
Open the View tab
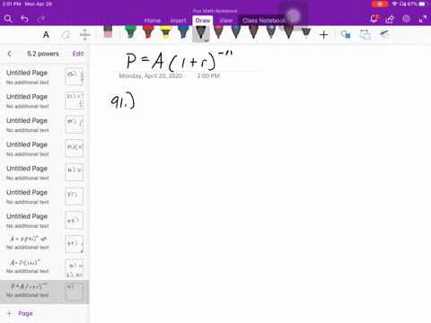point(225,21)
